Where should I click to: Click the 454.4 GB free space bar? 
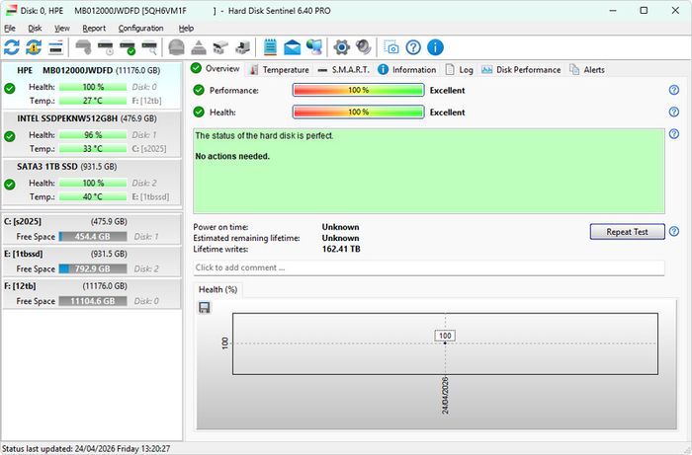click(93, 237)
